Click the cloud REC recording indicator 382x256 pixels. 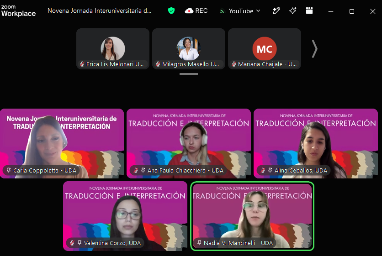(196, 10)
